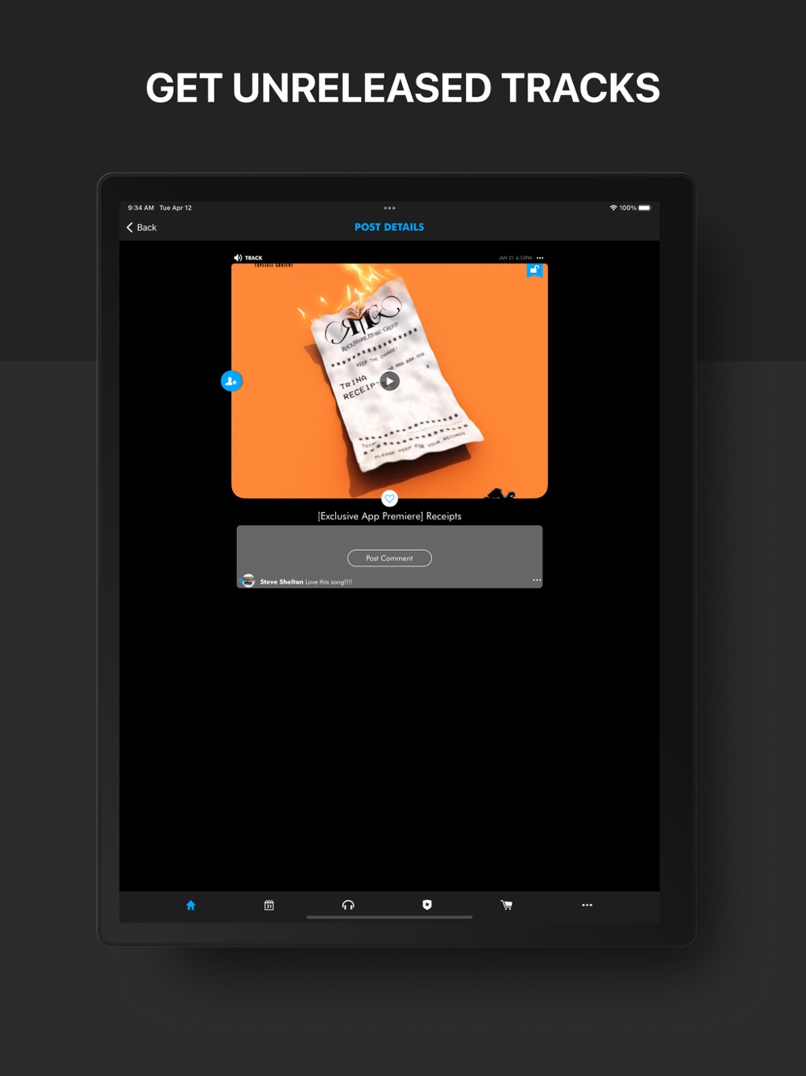
Task: Open the Home tab
Action: pos(191,905)
